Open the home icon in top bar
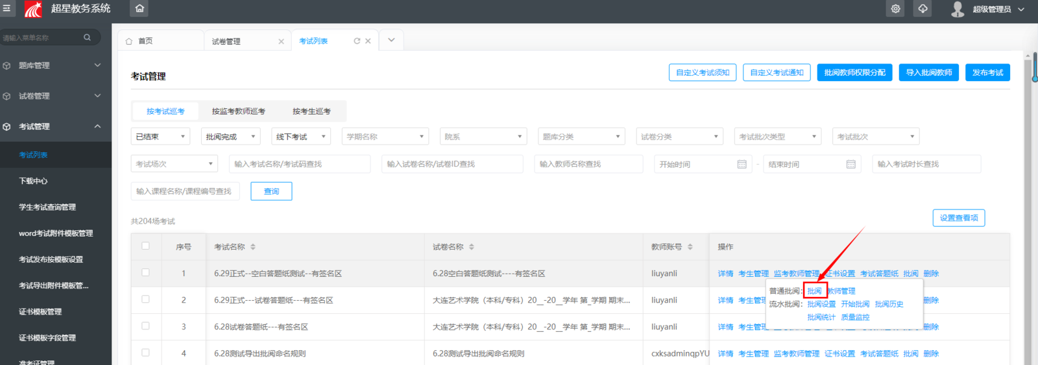The width and height of the screenshot is (1038, 365). (139, 9)
